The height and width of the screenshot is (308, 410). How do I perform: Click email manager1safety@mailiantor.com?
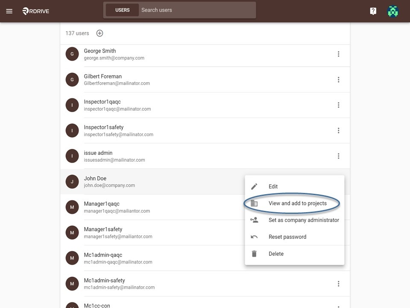118,236
